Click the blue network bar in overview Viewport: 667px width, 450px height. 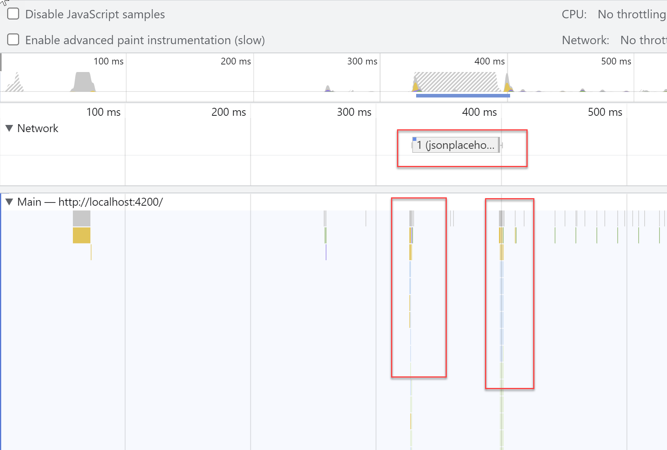(x=463, y=95)
